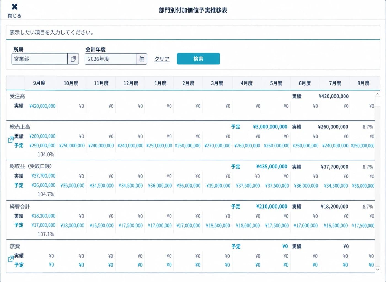Click the ¥39,000,000 March planned revenue

point(218,186)
